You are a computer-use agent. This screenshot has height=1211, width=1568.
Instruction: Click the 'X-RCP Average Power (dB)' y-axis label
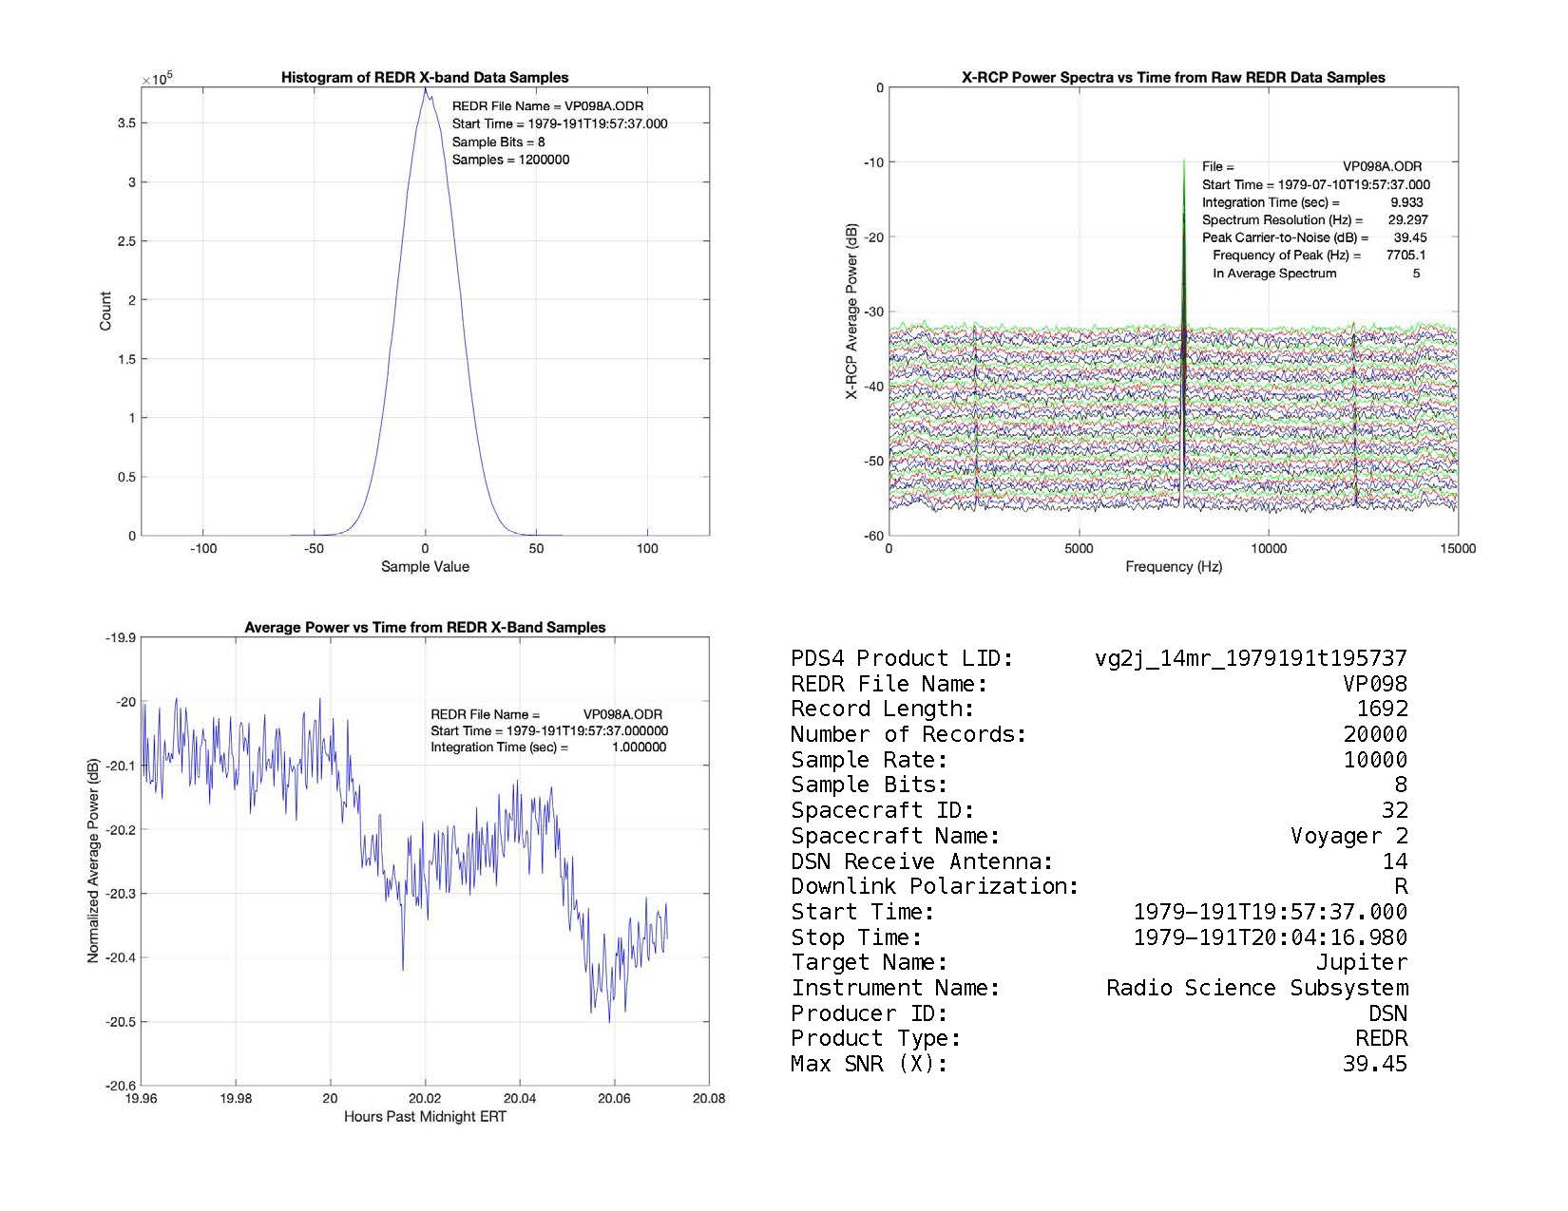(852, 312)
